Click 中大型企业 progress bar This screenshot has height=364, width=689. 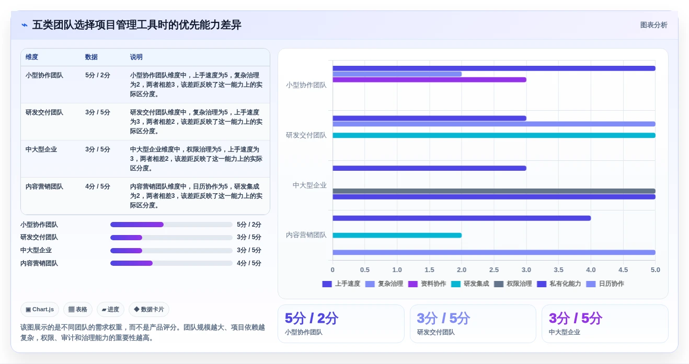tap(171, 251)
